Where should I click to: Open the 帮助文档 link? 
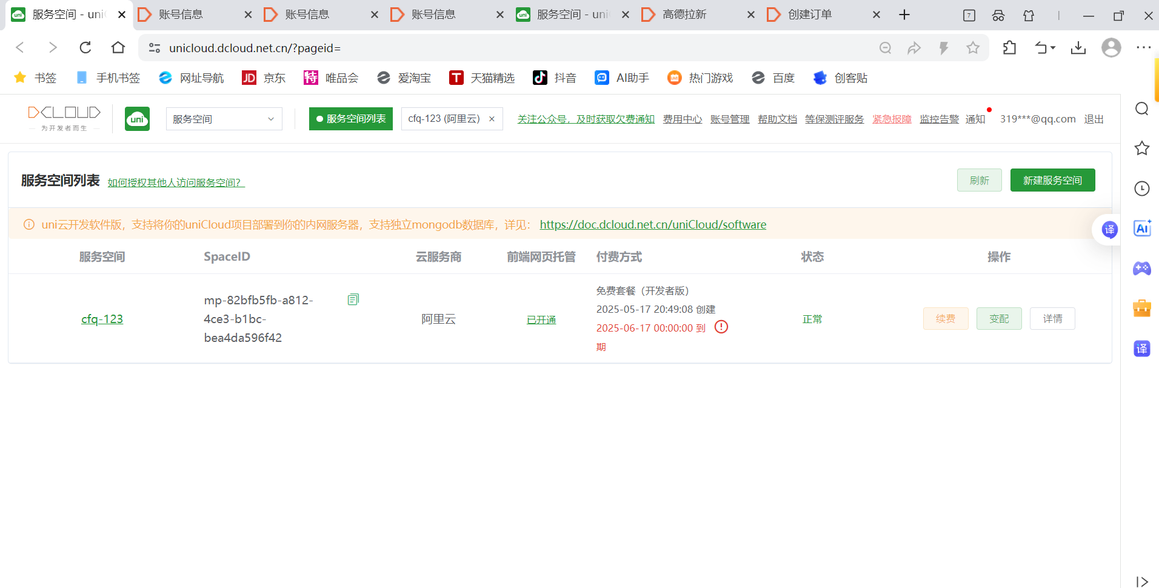click(x=778, y=119)
